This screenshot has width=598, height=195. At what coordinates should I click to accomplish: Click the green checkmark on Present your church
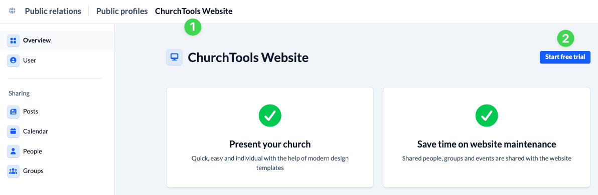click(x=269, y=115)
